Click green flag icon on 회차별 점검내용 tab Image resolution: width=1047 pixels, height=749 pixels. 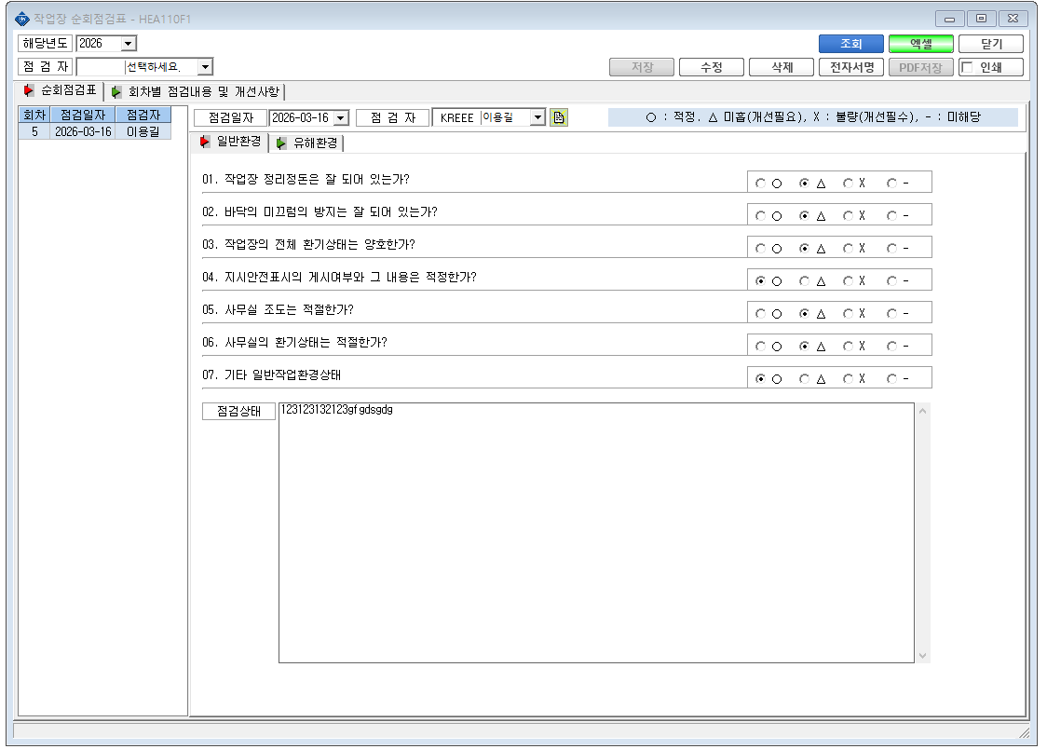pyautogui.click(x=116, y=91)
